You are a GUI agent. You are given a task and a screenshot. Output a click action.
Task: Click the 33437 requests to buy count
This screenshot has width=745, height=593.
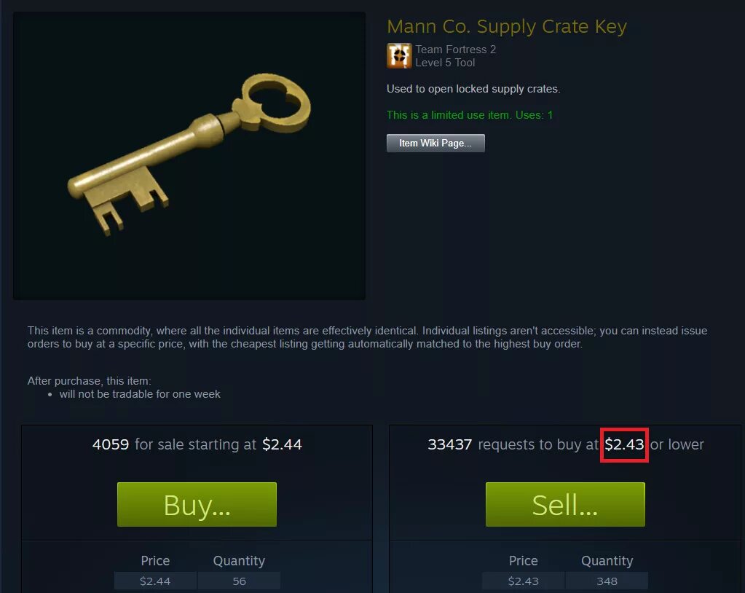coord(449,444)
